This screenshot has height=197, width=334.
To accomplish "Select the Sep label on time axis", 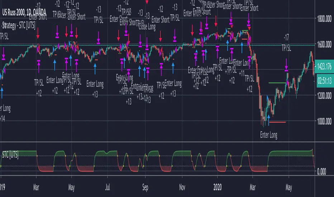I will pos(145,187).
